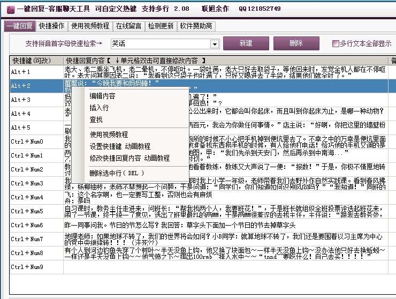Click 查找 in the context menu
This screenshot has width=396, height=299.
(x=96, y=119)
